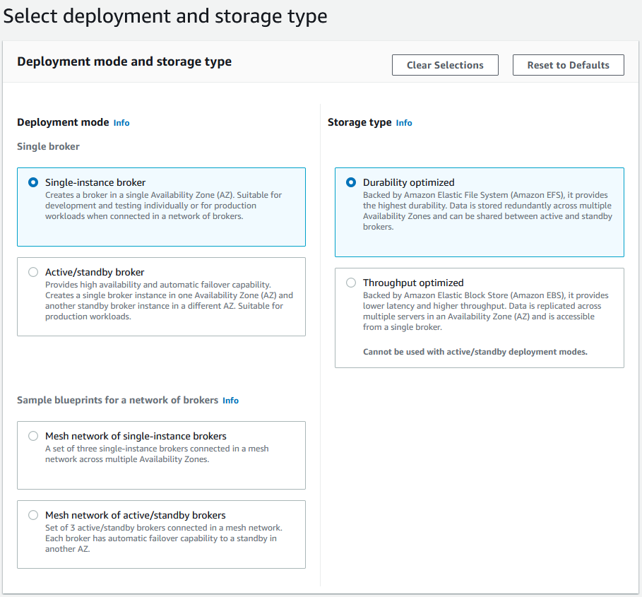Click the 'Cannot be used with active/standby deployment modes.' note

[x=475, y=352]
